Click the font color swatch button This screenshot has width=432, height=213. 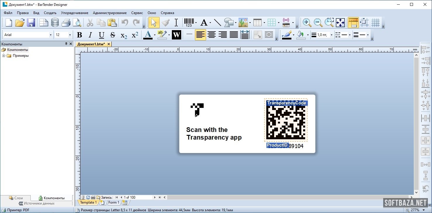[x=148, y=35]
